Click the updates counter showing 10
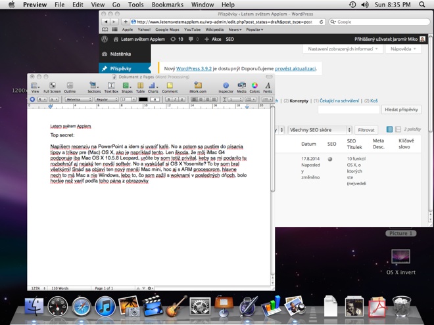Image resolution: width=434 pixels, height=325 pixels. [x=177, y=39]
